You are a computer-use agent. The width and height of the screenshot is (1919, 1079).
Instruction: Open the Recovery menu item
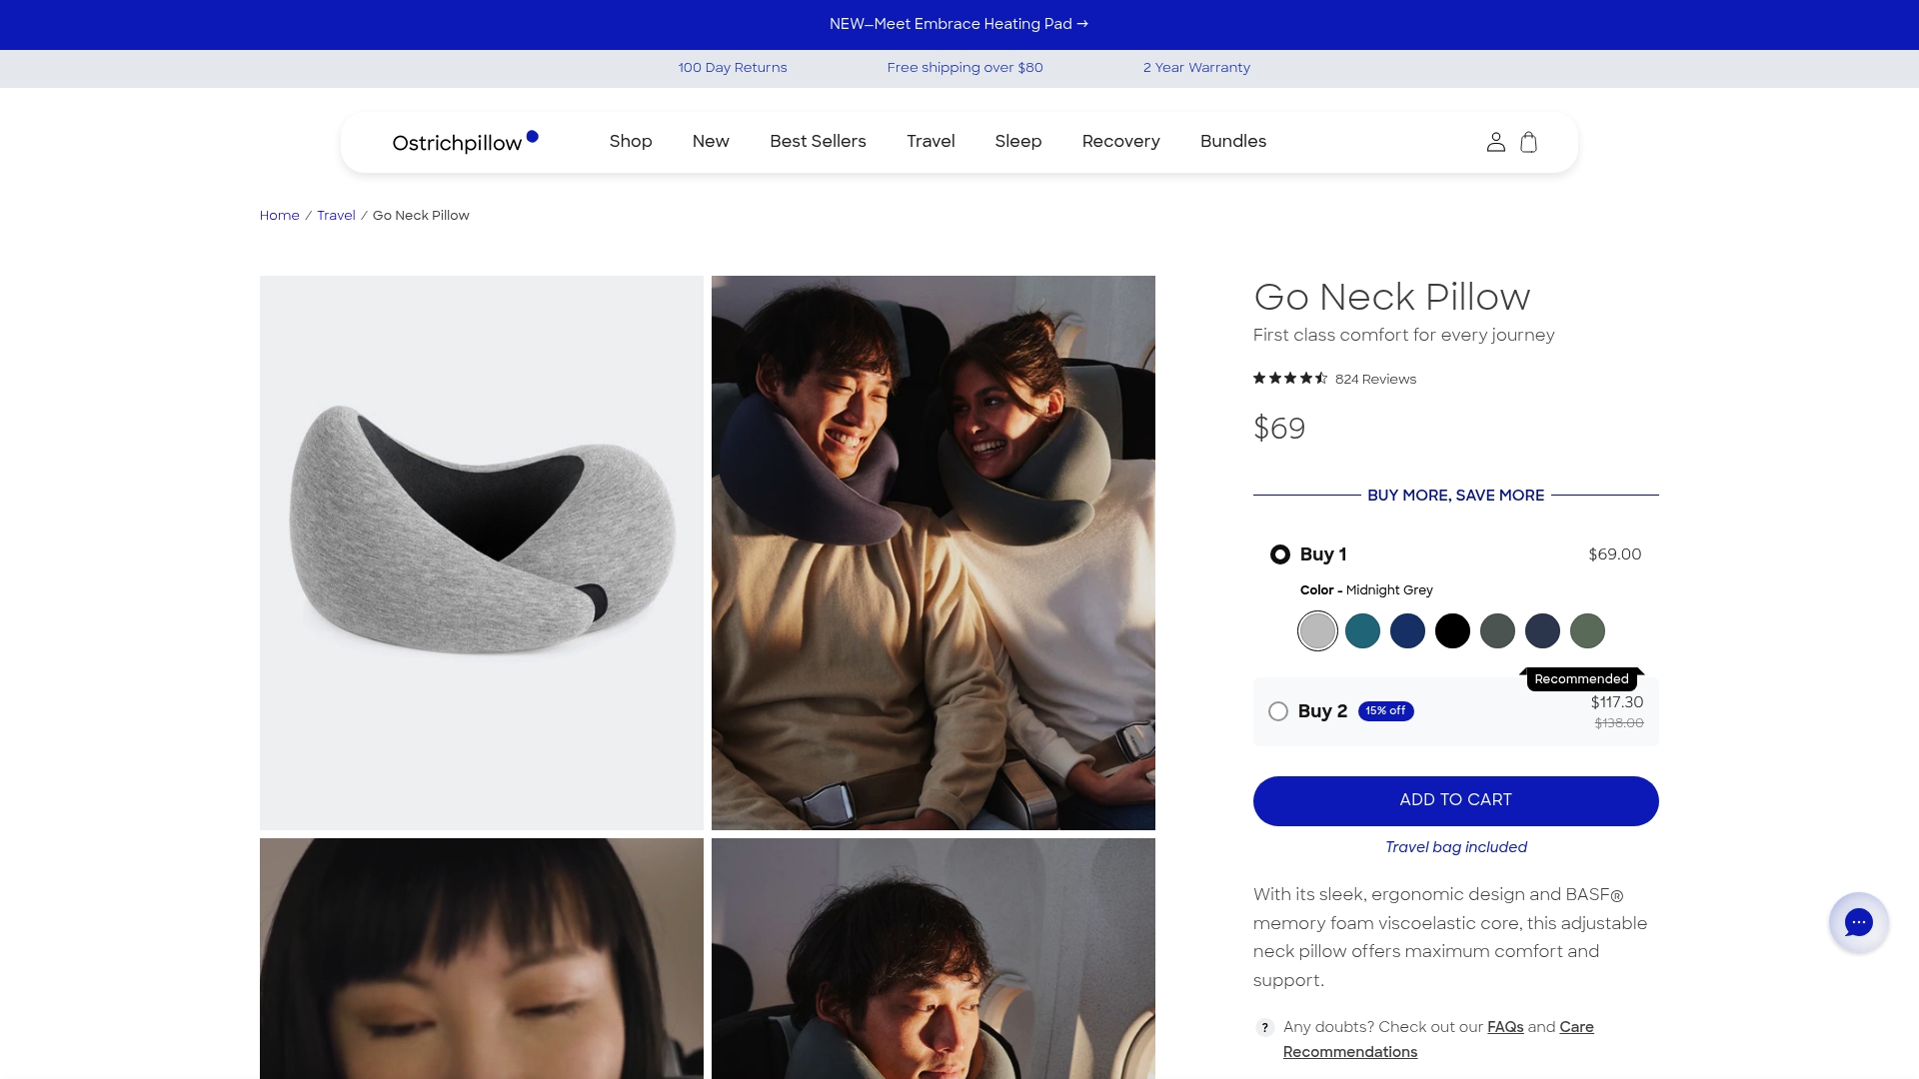click(1120, 141)
